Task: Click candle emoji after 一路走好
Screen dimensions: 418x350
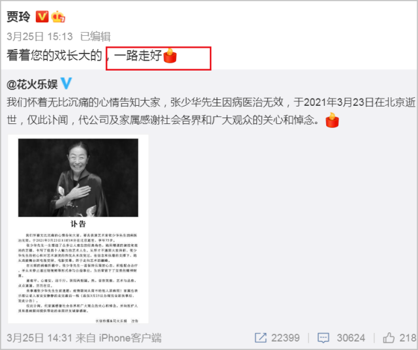Action: tap(170, 56)
